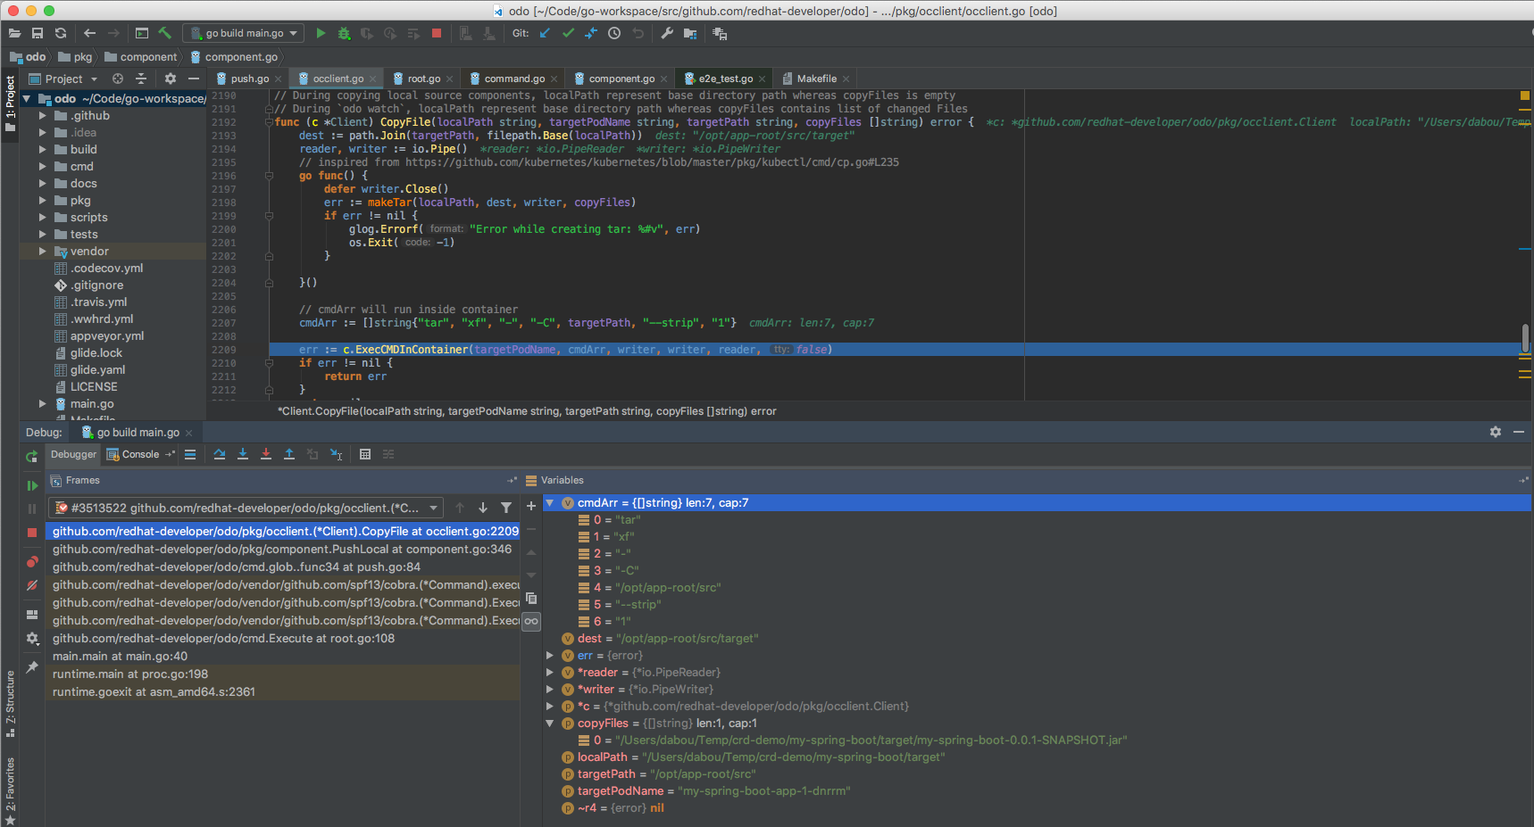The image size is (1534, 827).
Task: Select next frame with down arrow icon
Action: click(483, 508)
